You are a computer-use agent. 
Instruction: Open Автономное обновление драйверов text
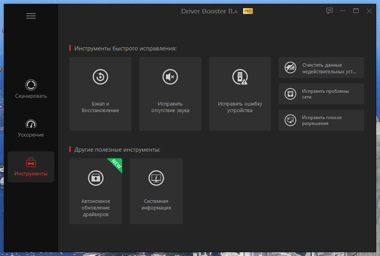click(x=96, y=208)
